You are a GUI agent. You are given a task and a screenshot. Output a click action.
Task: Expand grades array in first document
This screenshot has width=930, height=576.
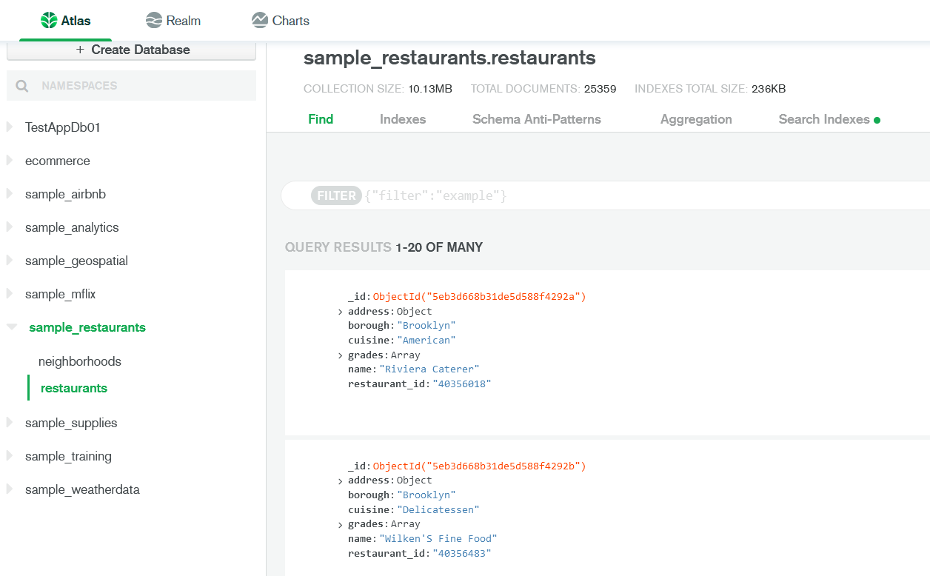(x=340, y=355)
